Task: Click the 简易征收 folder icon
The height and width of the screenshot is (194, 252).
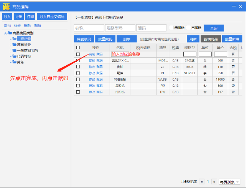Action: point(14,45)
